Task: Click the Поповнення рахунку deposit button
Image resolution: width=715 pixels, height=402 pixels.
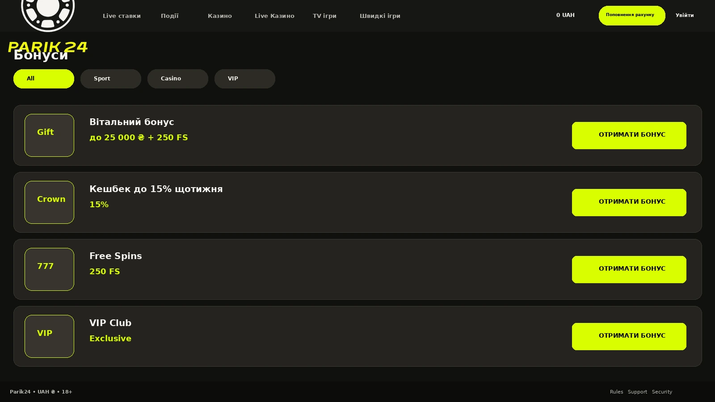Action: click(632, 16)
